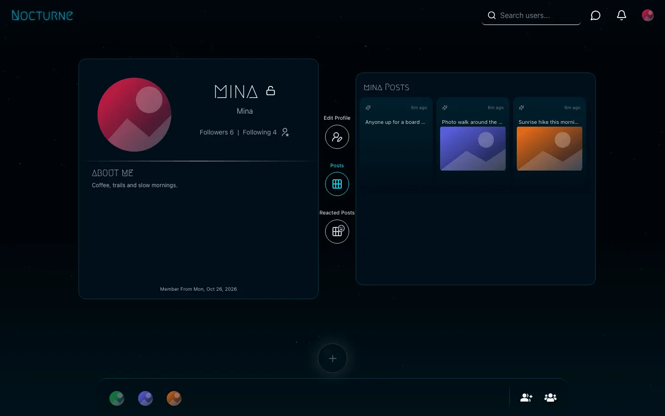Screen dimensions: 665x416
Task: Click the close friends star-person icon
Action: (x=285, y=132)
